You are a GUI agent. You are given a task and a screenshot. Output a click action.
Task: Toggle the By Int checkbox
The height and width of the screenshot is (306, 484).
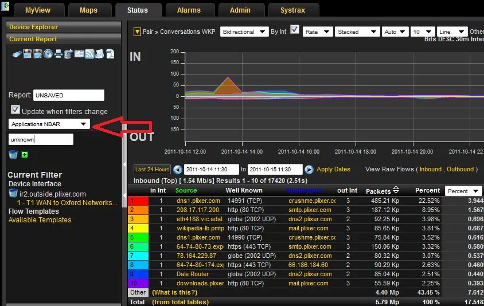point(295,30)
